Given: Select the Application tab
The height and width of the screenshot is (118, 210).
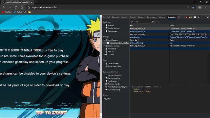Looking at the screenshot, I should (x=172, y=17).
